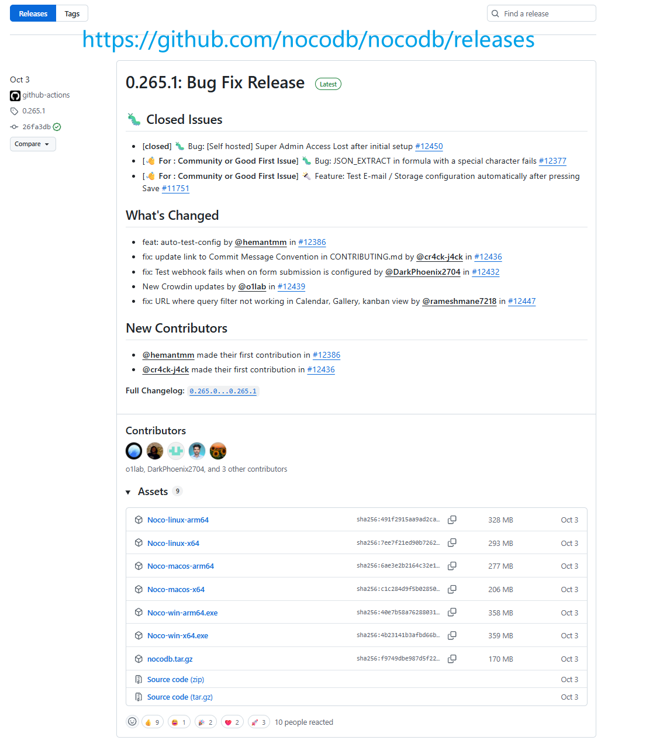The image size is (653, 754).
Task: Select the Releases tab
Action: (33, 13)
